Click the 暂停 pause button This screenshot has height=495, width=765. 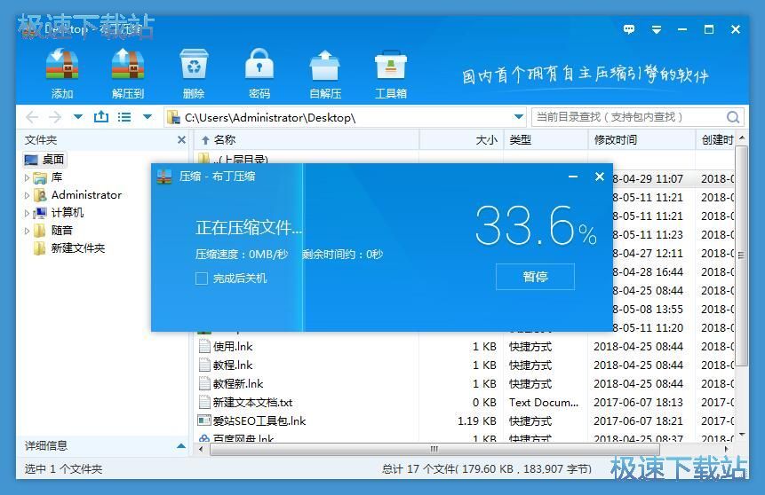point(535,277)
